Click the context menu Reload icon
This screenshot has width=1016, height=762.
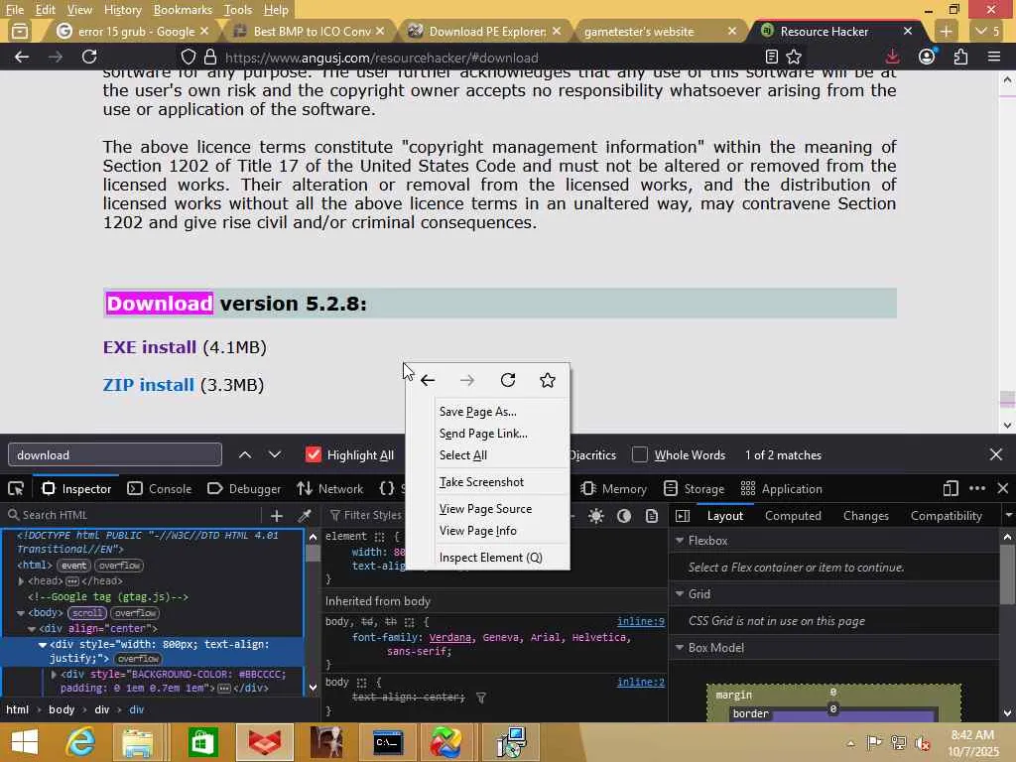pyautogui.click(x=508, y=380)
